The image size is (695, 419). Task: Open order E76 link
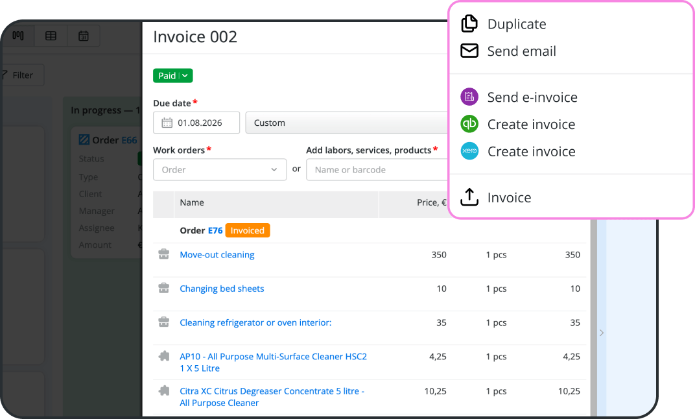[x=215, y=230]
